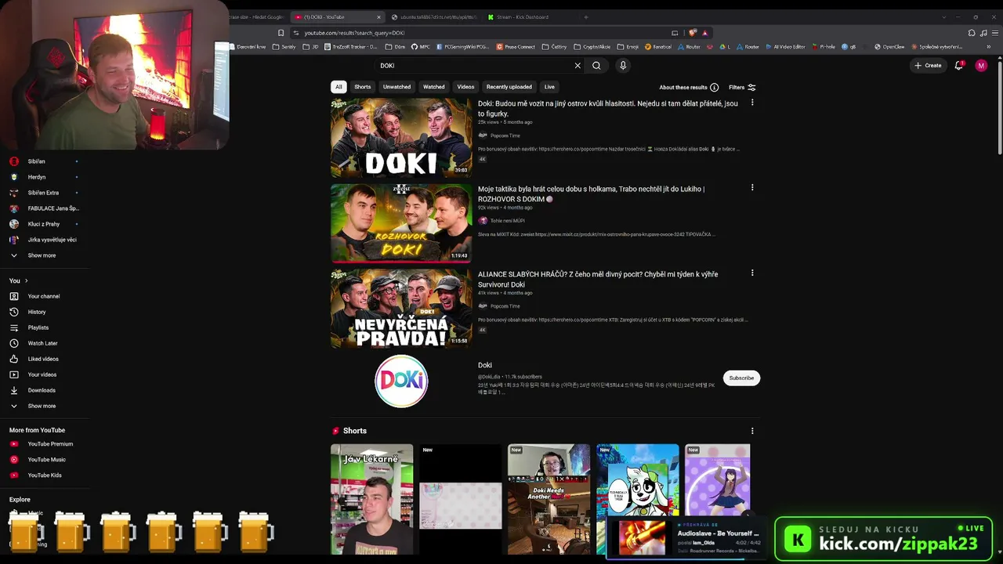Open the You section chevron
Image resolution: width=1003 pixels, height=564 pixels.
pyautogui.click(x=26, y=280)
